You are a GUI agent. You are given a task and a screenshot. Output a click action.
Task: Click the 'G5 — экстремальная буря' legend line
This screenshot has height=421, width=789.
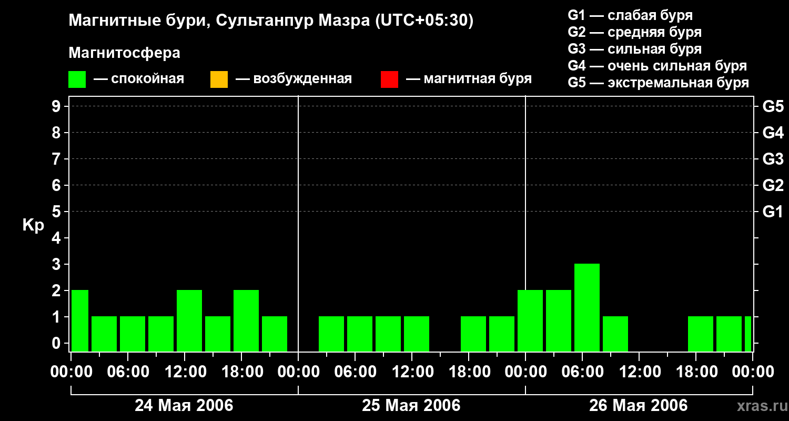(x=658, y=83)
